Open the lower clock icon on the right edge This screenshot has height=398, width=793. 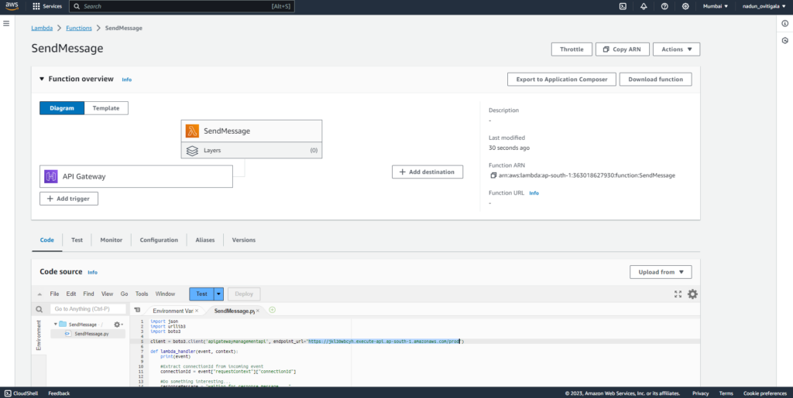coord(785,41)
